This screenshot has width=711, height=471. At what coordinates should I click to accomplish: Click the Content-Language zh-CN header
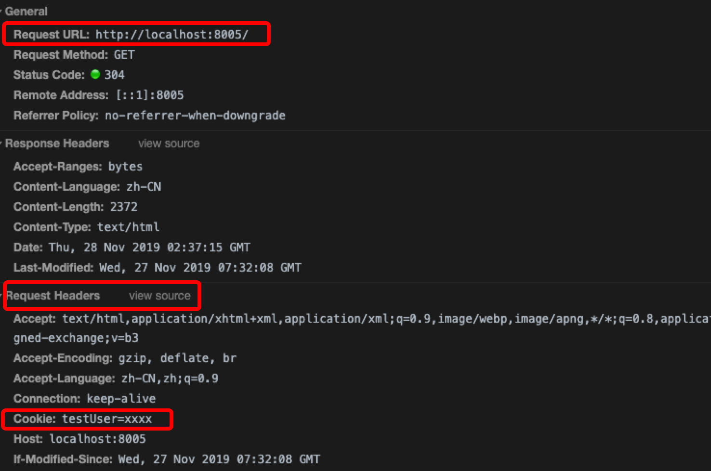[87, 187]
